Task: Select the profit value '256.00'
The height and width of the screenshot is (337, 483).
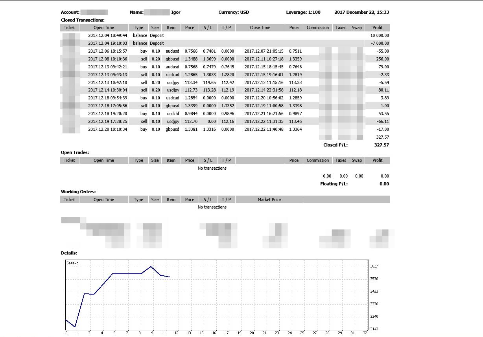Action: click(x=382, y=59)
